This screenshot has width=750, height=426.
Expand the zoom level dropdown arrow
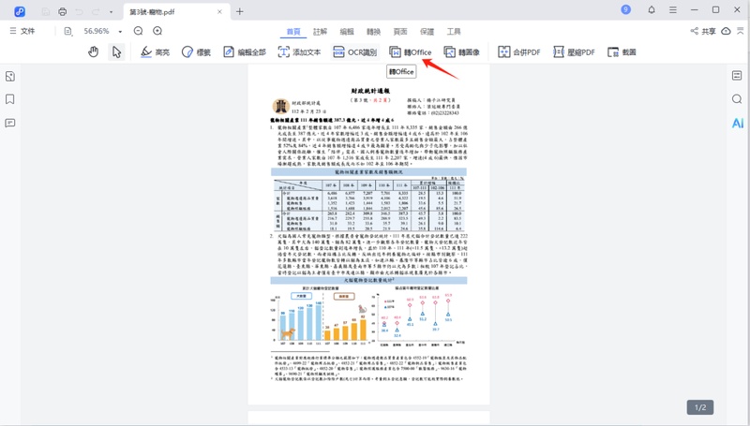(120, 32)
